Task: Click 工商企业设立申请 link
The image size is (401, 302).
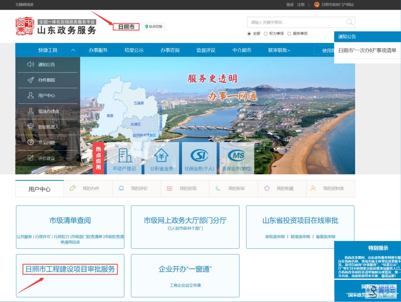Action: click(185, 285)
